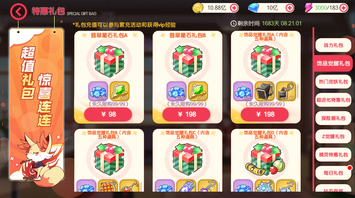Tap the 超值礼包 fox banner
Viewport: 355px width, 198px height.
pos(37,105)
